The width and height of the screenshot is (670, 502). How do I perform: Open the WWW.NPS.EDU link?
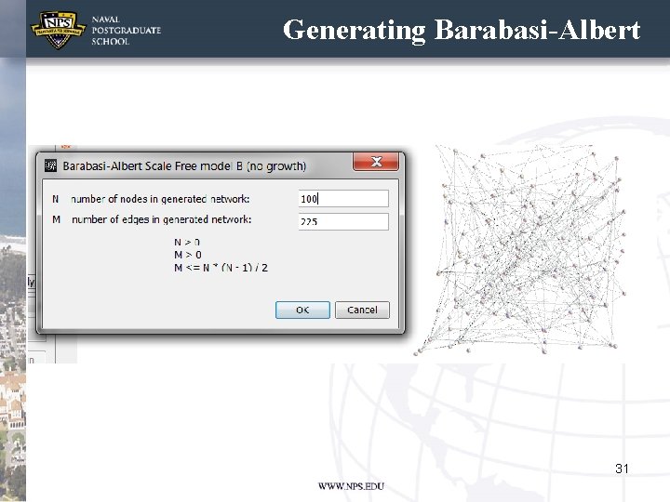pyautogui.click(x=351, y=486)
